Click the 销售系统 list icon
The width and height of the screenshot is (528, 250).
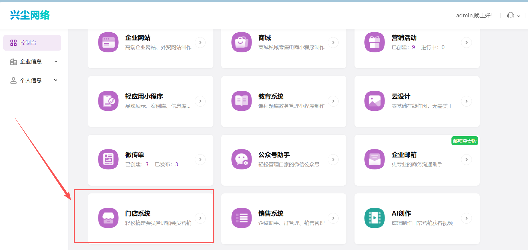tap(241, 218)
